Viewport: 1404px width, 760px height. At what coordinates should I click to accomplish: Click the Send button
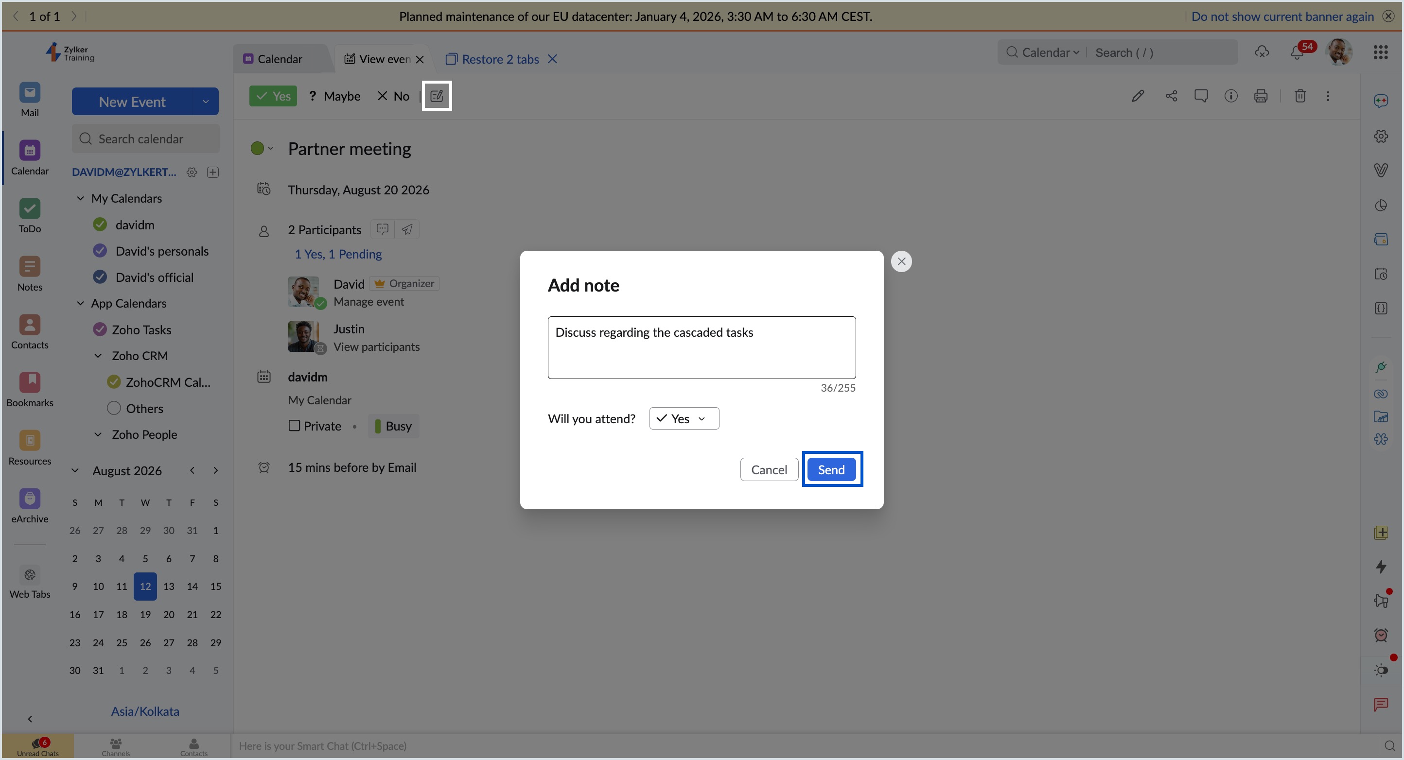click(831, 469)
